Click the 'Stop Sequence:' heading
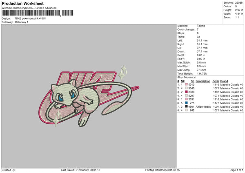The image size is (245, 173). point(187,77)
